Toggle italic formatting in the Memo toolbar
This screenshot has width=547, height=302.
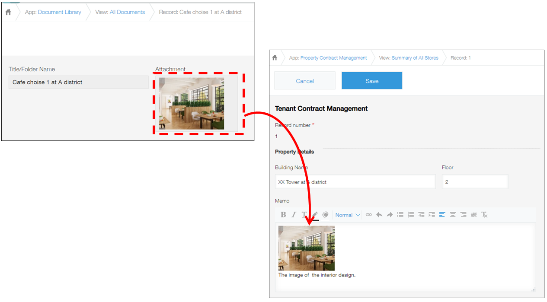(x=294, y=214)
